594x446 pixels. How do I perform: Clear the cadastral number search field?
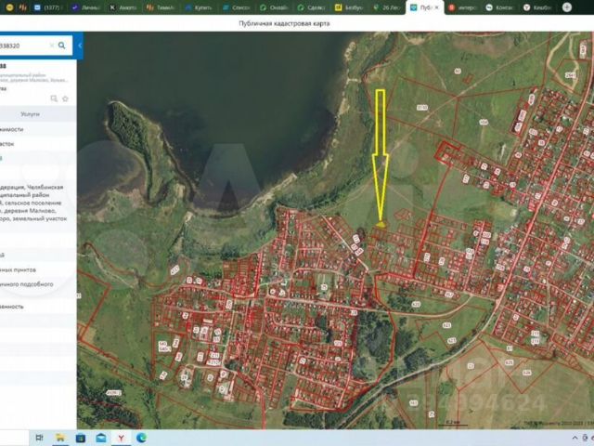click(51, 45)
